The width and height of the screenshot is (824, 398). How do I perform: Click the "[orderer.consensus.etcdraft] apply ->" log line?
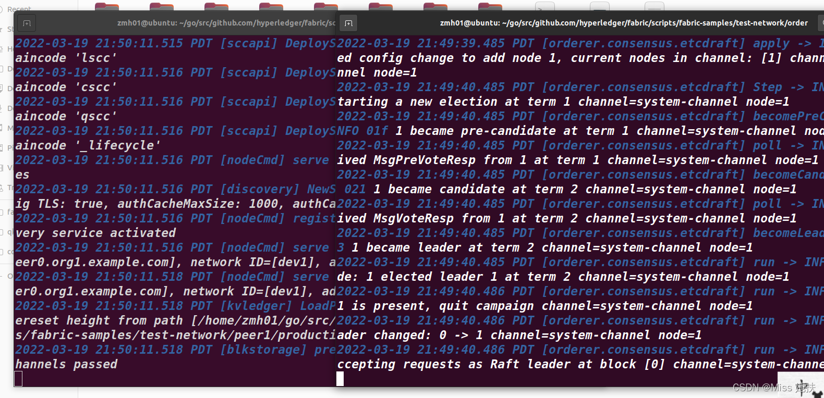580,43
